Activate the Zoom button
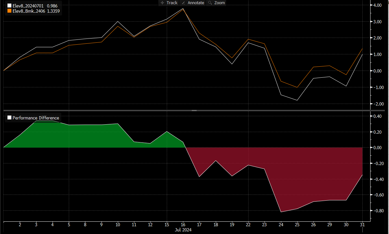This screenshot has height=234, width=389. click(x=216, y=3)
